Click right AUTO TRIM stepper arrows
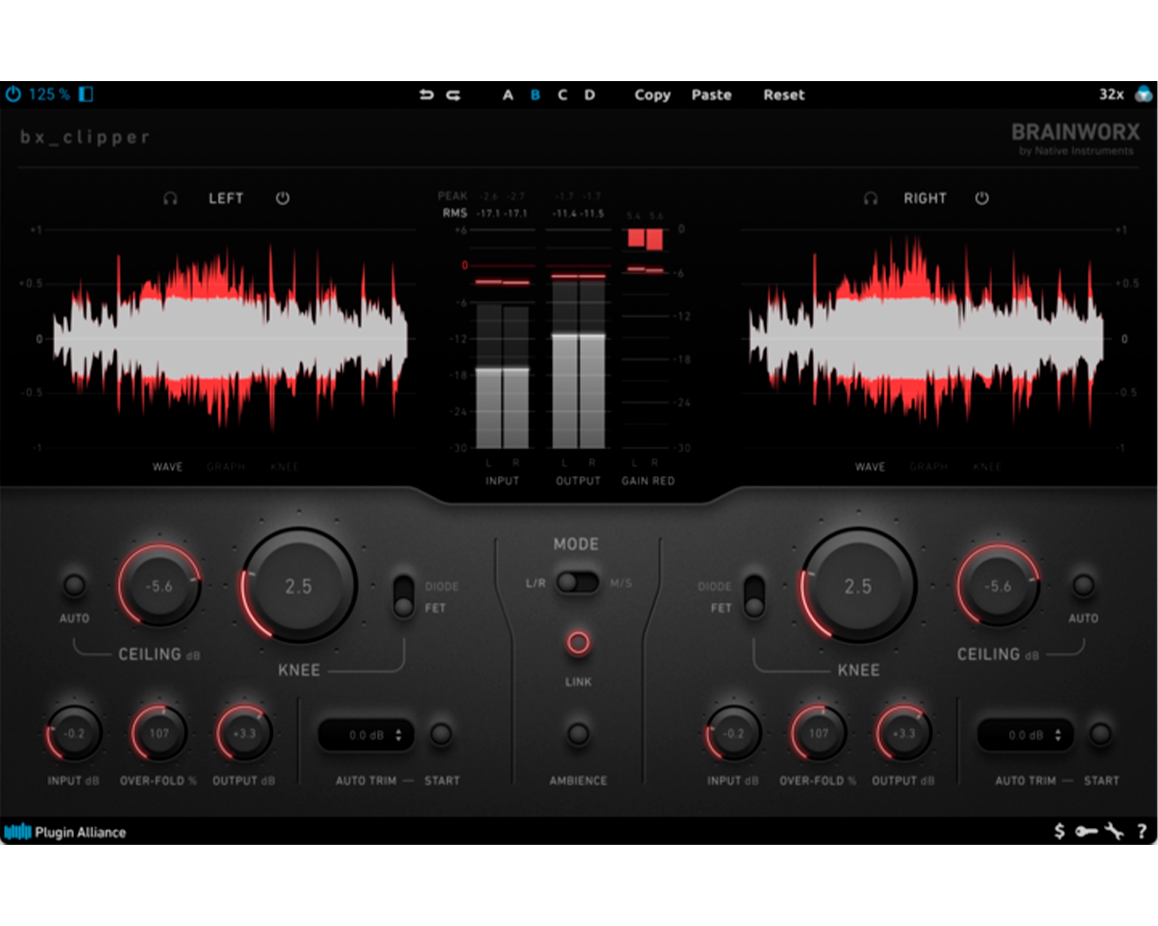Image resolution: width=1158 pixels, height=926 pixels. [1058, 735]
